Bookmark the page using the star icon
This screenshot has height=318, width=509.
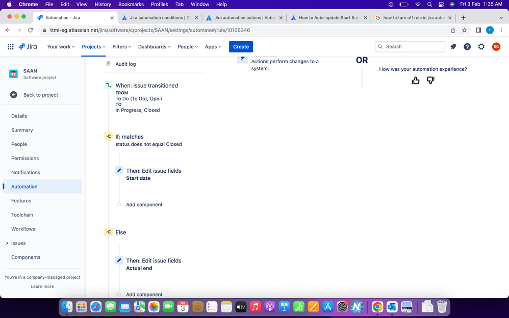coord(465,30)
